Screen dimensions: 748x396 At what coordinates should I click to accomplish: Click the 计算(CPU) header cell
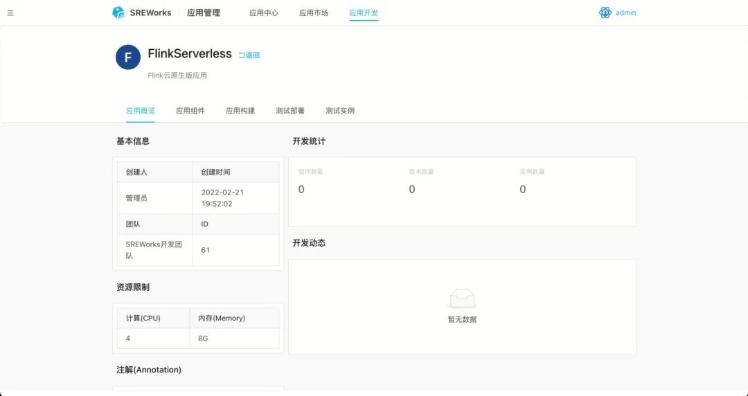(x=153, y=318)
